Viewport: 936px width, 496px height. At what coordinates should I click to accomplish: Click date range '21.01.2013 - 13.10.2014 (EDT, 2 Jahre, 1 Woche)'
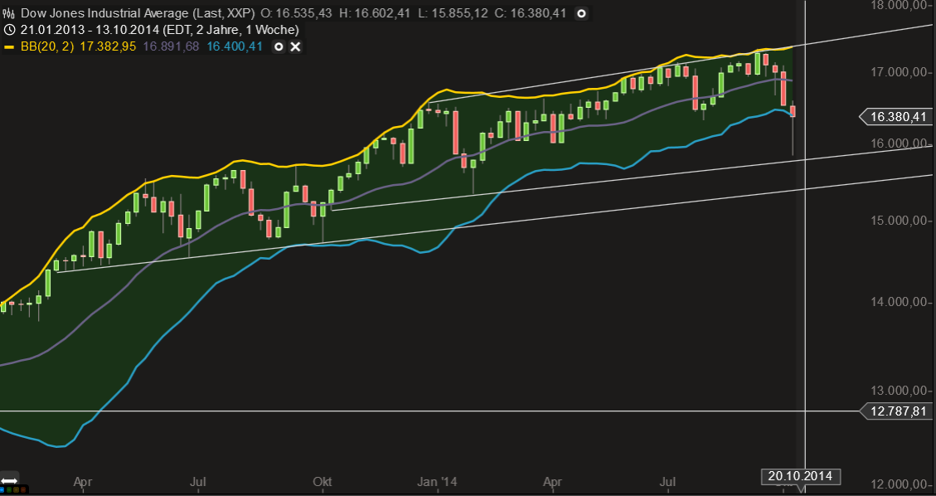point(160,30)
